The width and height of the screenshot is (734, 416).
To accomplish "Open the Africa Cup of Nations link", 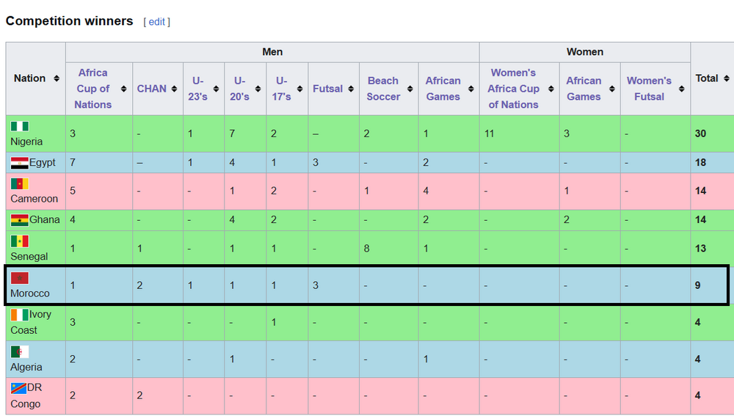I will click(92, 89).
